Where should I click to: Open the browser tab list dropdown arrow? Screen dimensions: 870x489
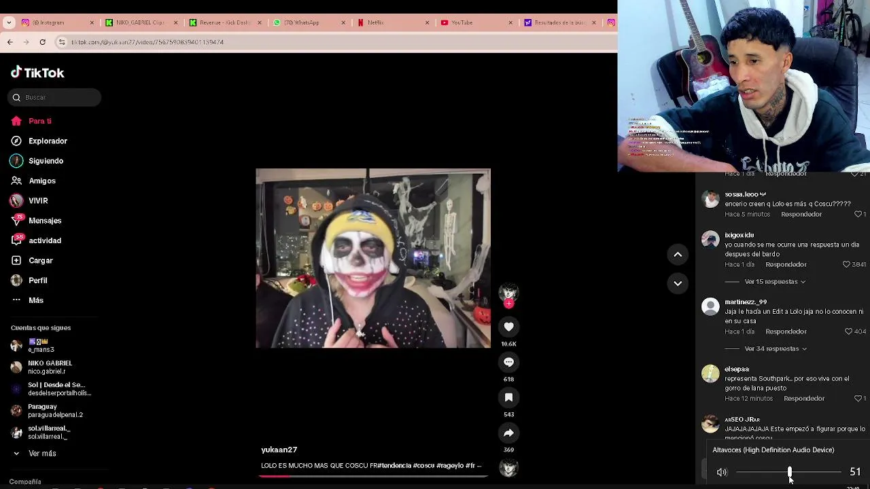[x=9, y=22]
